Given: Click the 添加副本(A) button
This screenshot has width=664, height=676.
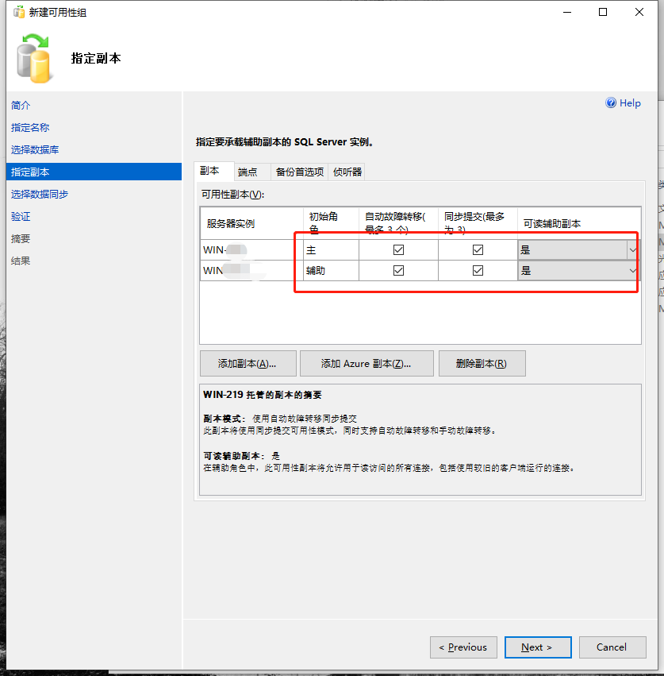Looking at the screenshot, I should [x=248, y=363].
